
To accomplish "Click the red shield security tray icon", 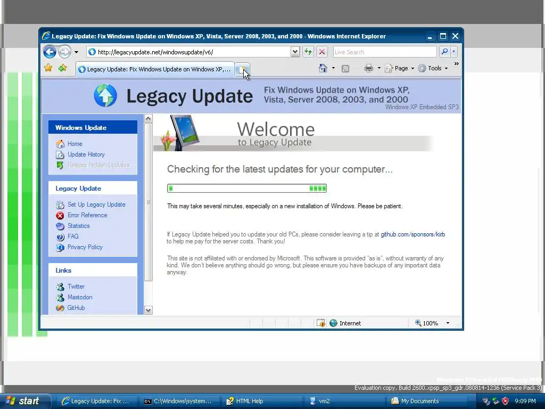I will click(x=505, y=401).
